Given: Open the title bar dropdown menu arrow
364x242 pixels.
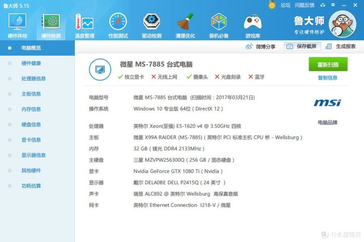Looking at the screenshot, I should point(333,5).
